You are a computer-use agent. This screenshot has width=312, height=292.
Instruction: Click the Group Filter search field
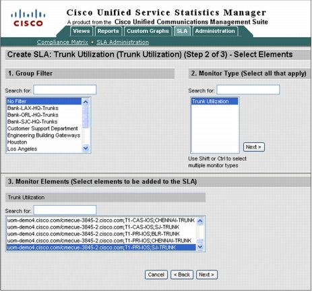coord(65,90)
